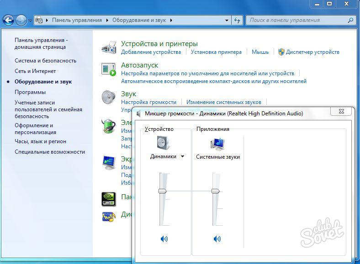The image size is (360, 264).
Task: Open the AutoPlay category icon
Action: pos(109,69)
